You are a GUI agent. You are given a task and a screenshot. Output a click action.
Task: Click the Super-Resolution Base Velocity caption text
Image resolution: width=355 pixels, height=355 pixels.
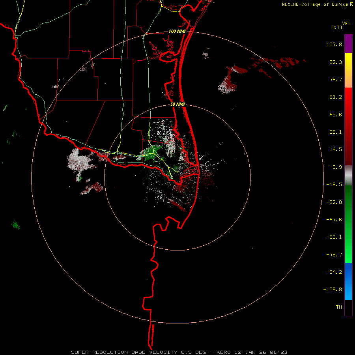click(179, 352)
